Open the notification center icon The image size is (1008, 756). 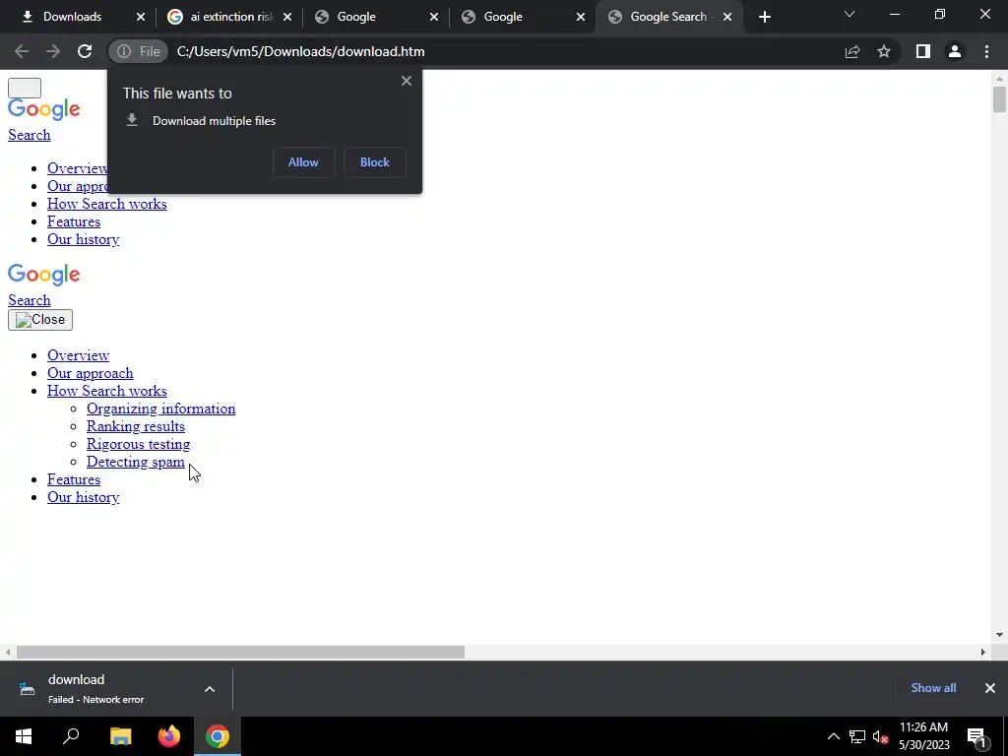coord(976,736)
